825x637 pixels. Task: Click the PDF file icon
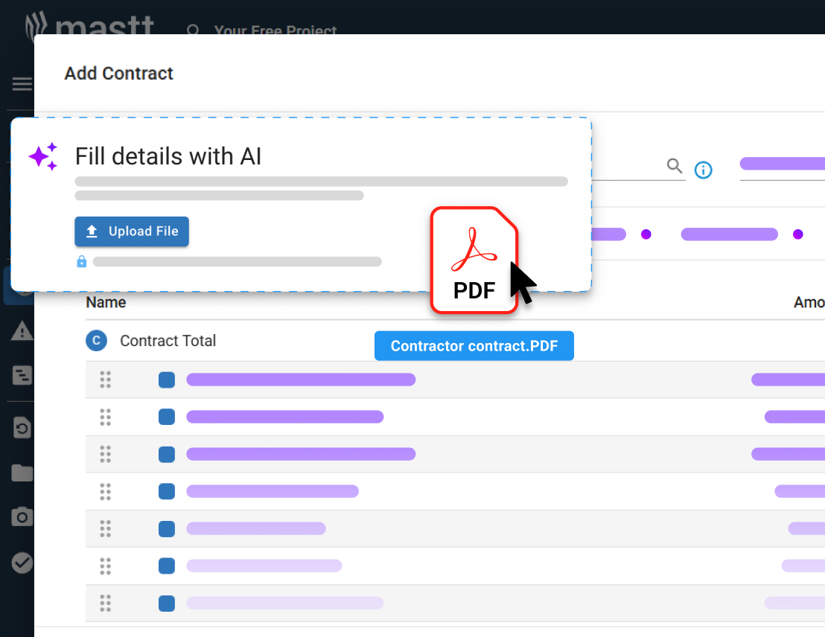[474, 260]
